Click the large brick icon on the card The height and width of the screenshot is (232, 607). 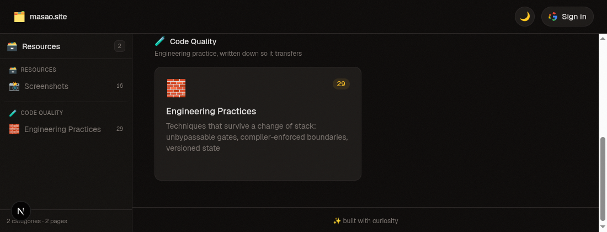pyautogui.click(x=176, y=88)
